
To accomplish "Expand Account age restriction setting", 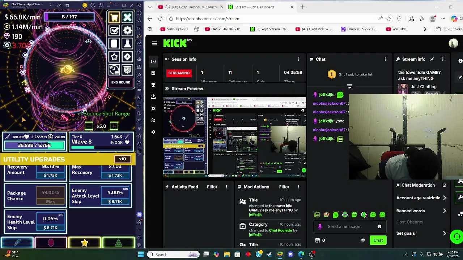I will pos(421,198).
